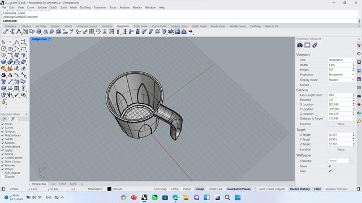Choose the Polyline tool in left toolbar
Image resolution: width=362 pixels, height=203 pixels.
(16, 42)
